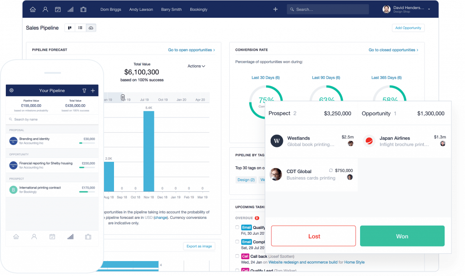Check the Qualify overdue task checkbox
465x276 pixels.
pos(237,227)
